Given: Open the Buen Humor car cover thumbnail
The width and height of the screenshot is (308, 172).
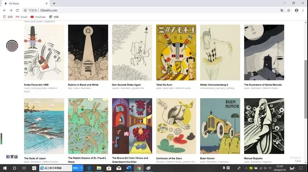Looking at the screenshot, I should click(x=220, y=126).
